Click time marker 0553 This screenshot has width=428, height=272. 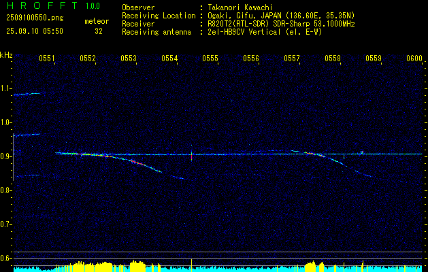pos(129,58)
